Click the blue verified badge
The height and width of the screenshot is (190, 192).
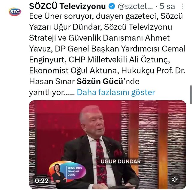(112, 6)
